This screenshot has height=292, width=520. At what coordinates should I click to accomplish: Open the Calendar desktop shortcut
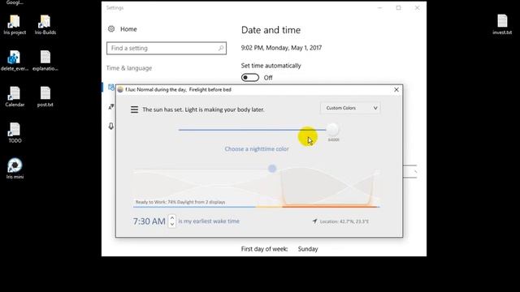pyautogui.click(x=15, y=97)
